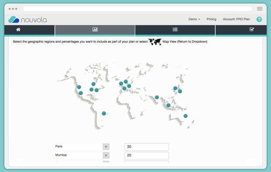This screenshot has width=271, height=172.
Task: Open the Mumbai region dropdown arrow
Action: pyautogui.click(x=106, y=155)
